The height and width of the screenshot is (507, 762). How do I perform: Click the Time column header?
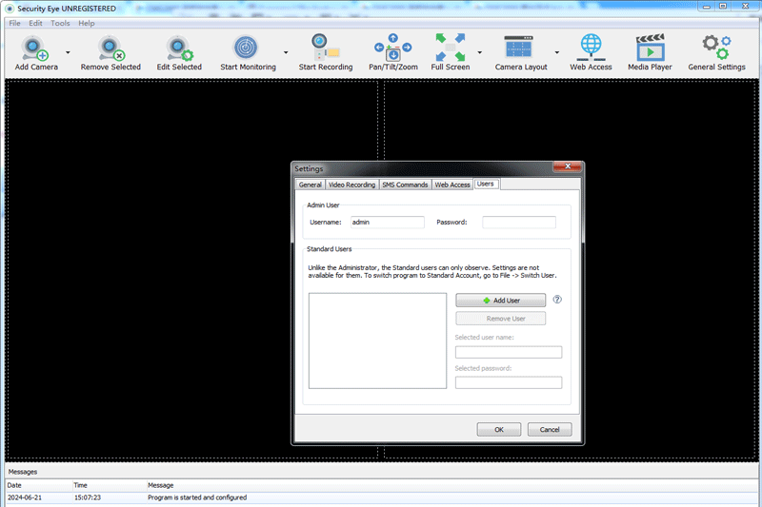pyautogui.click(x=110, y=485)
